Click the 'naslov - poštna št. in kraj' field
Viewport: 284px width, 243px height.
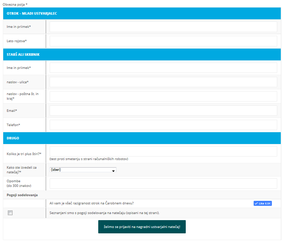coord(163,96)
